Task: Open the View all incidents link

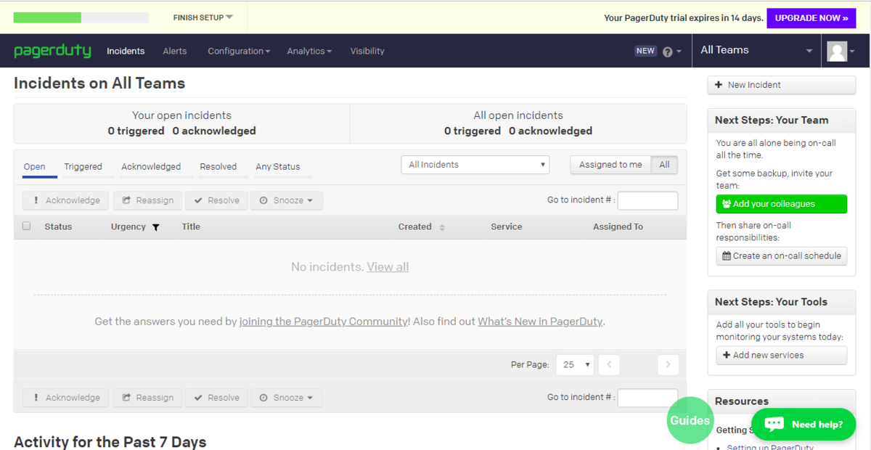Action: (388, 267)
